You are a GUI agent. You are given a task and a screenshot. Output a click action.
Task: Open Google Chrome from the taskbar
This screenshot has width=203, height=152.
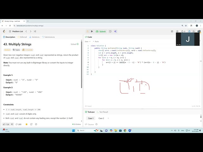125,130
